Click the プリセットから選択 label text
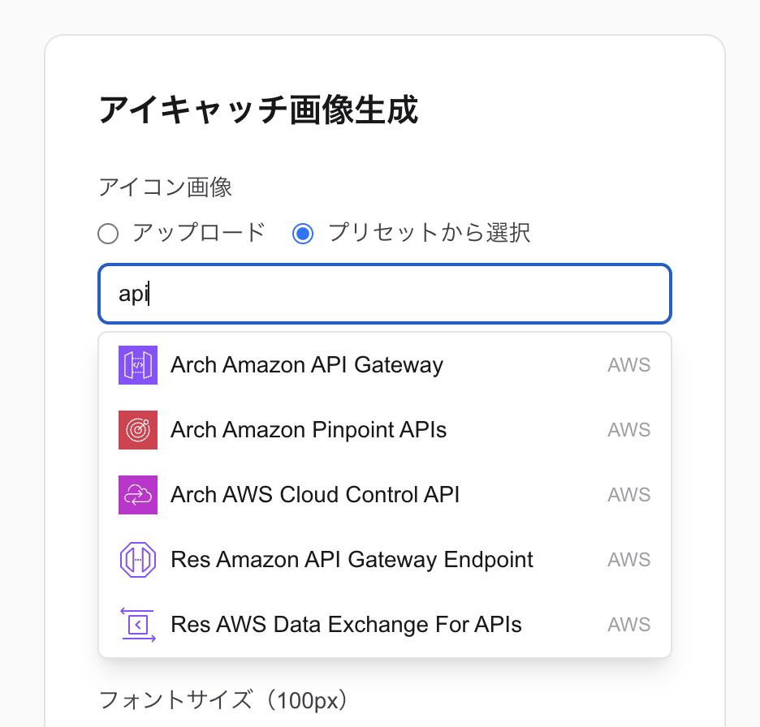Viewport: 760px width, 727px height. [430, 233]
